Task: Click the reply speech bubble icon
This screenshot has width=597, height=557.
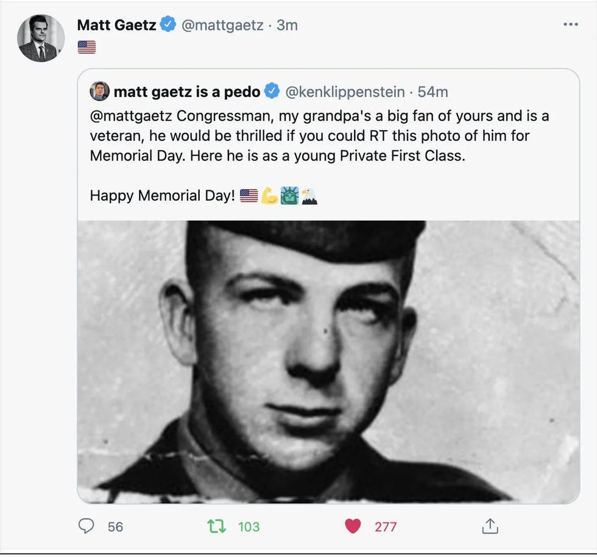Action: coord(86,526)
